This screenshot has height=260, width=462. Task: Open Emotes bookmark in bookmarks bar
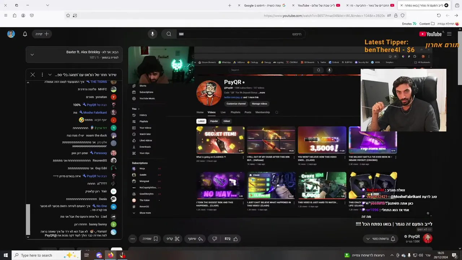point(409,24)
